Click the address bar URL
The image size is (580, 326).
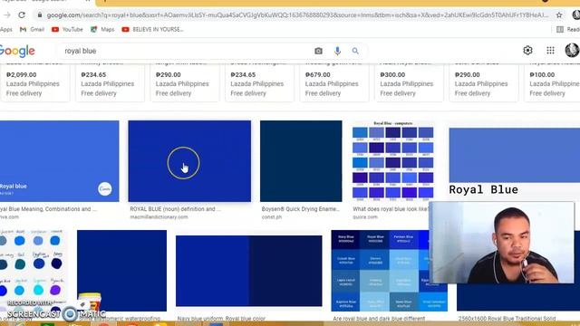pos(298,15)
